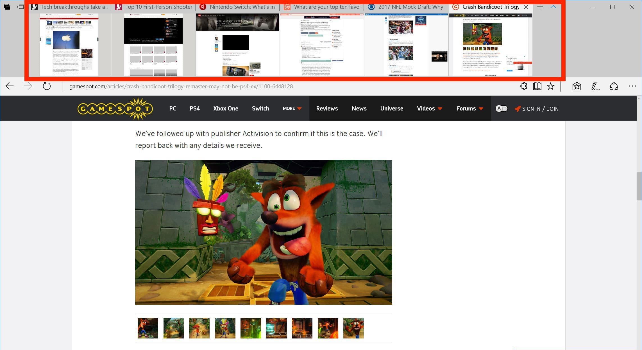Select second gallery thumbnail
This screenshot has width=642, height=350.
174,328
